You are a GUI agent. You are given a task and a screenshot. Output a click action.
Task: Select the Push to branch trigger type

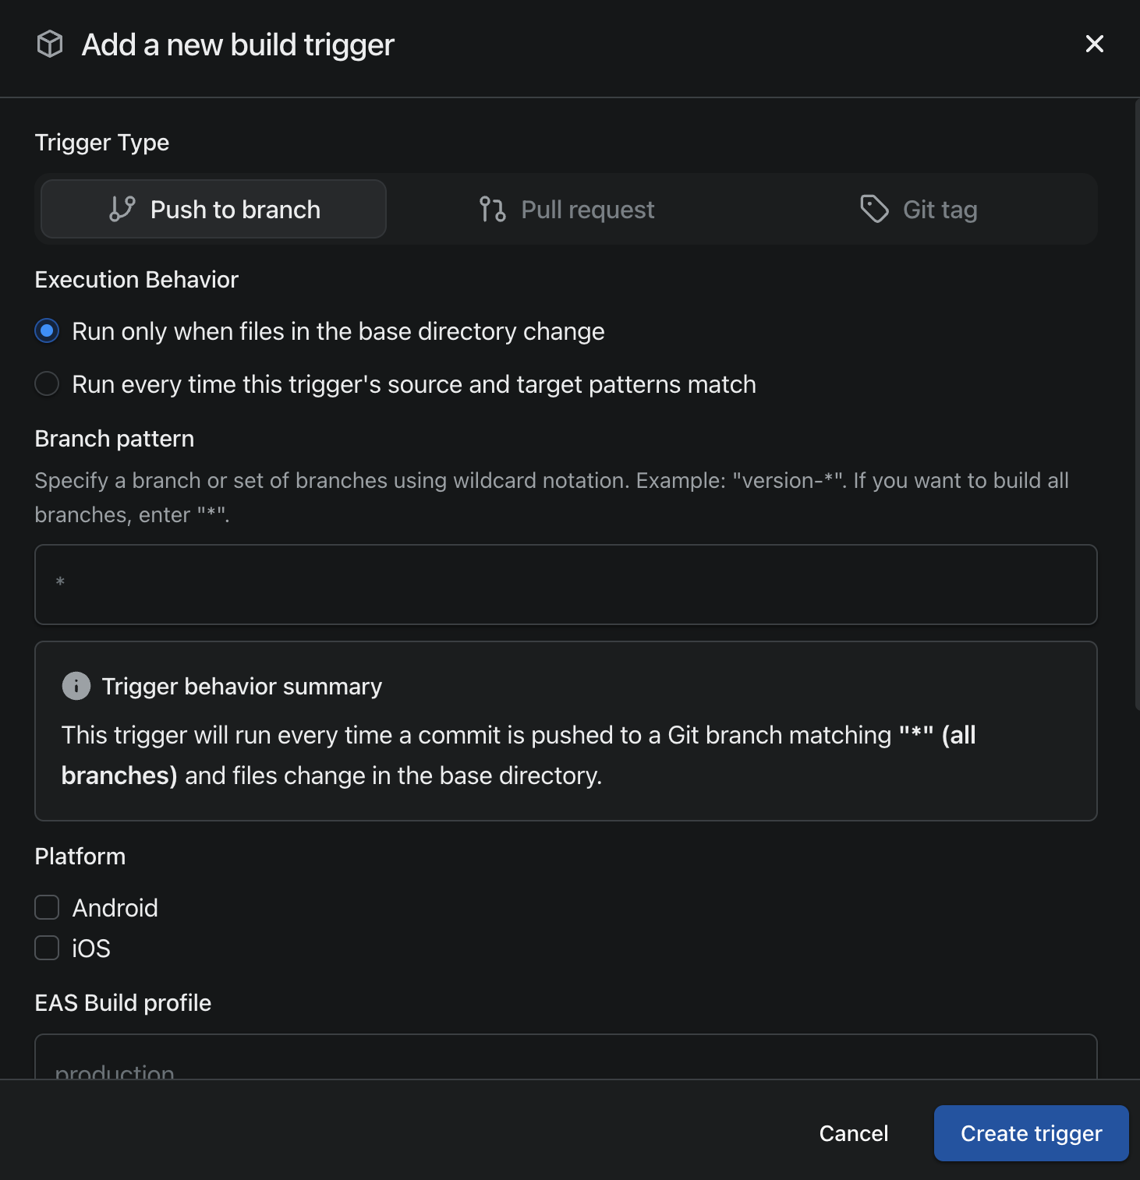pos(214,209)
